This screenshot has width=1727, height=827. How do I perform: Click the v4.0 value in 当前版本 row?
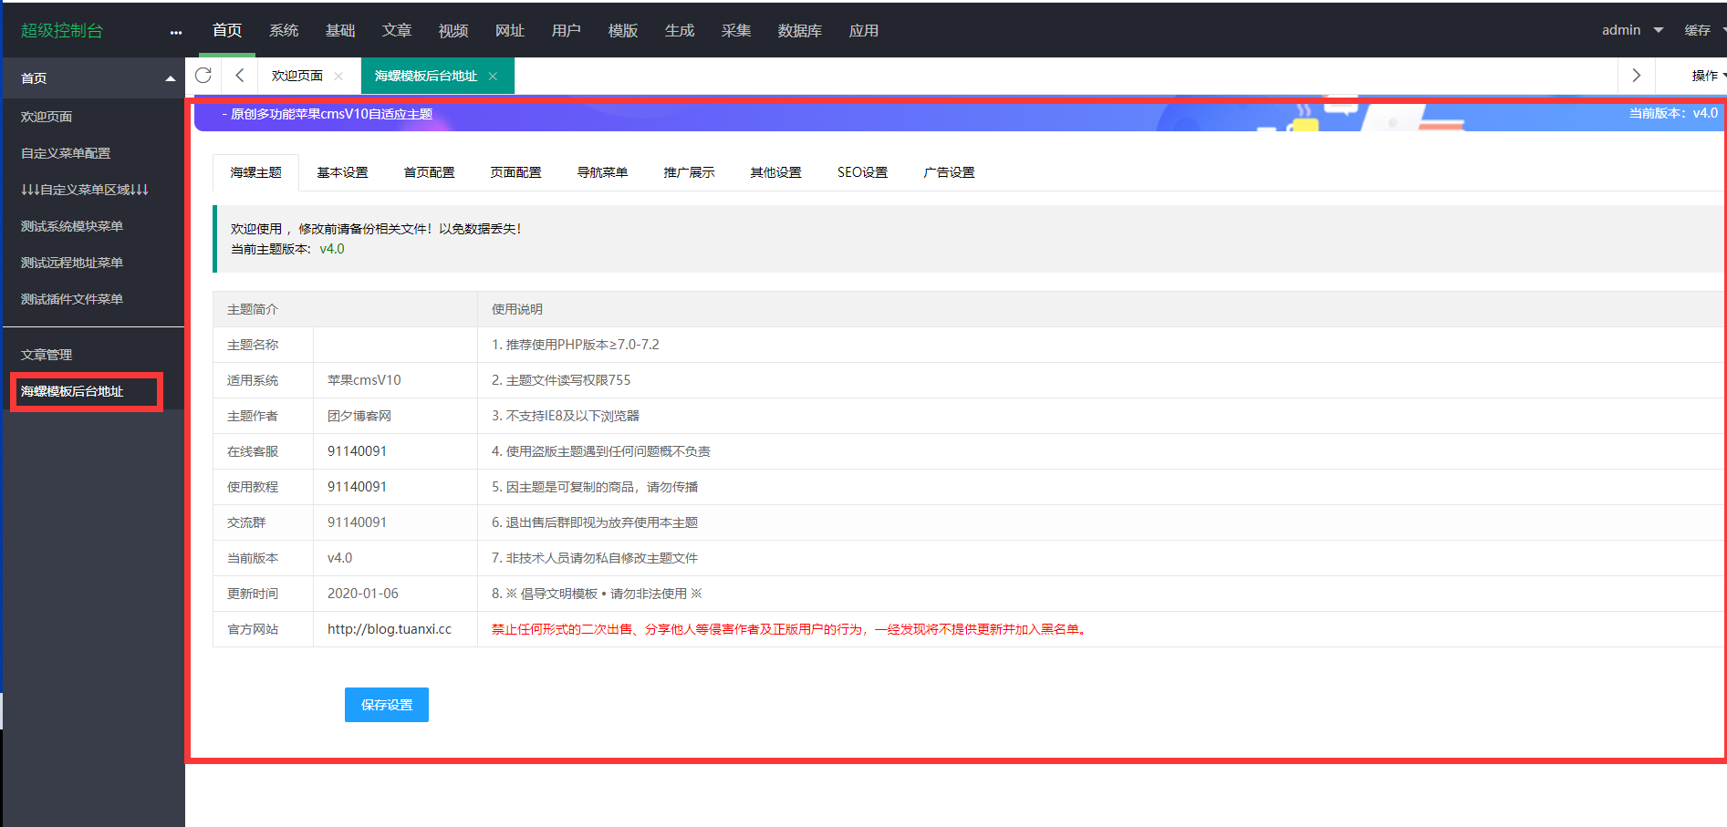pos(339,558)
